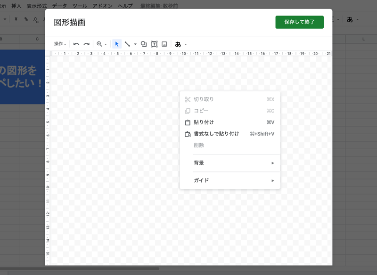Click the horizontal scrollbar at the bottom
Screen dimensions: 377x275
(79, 268)
